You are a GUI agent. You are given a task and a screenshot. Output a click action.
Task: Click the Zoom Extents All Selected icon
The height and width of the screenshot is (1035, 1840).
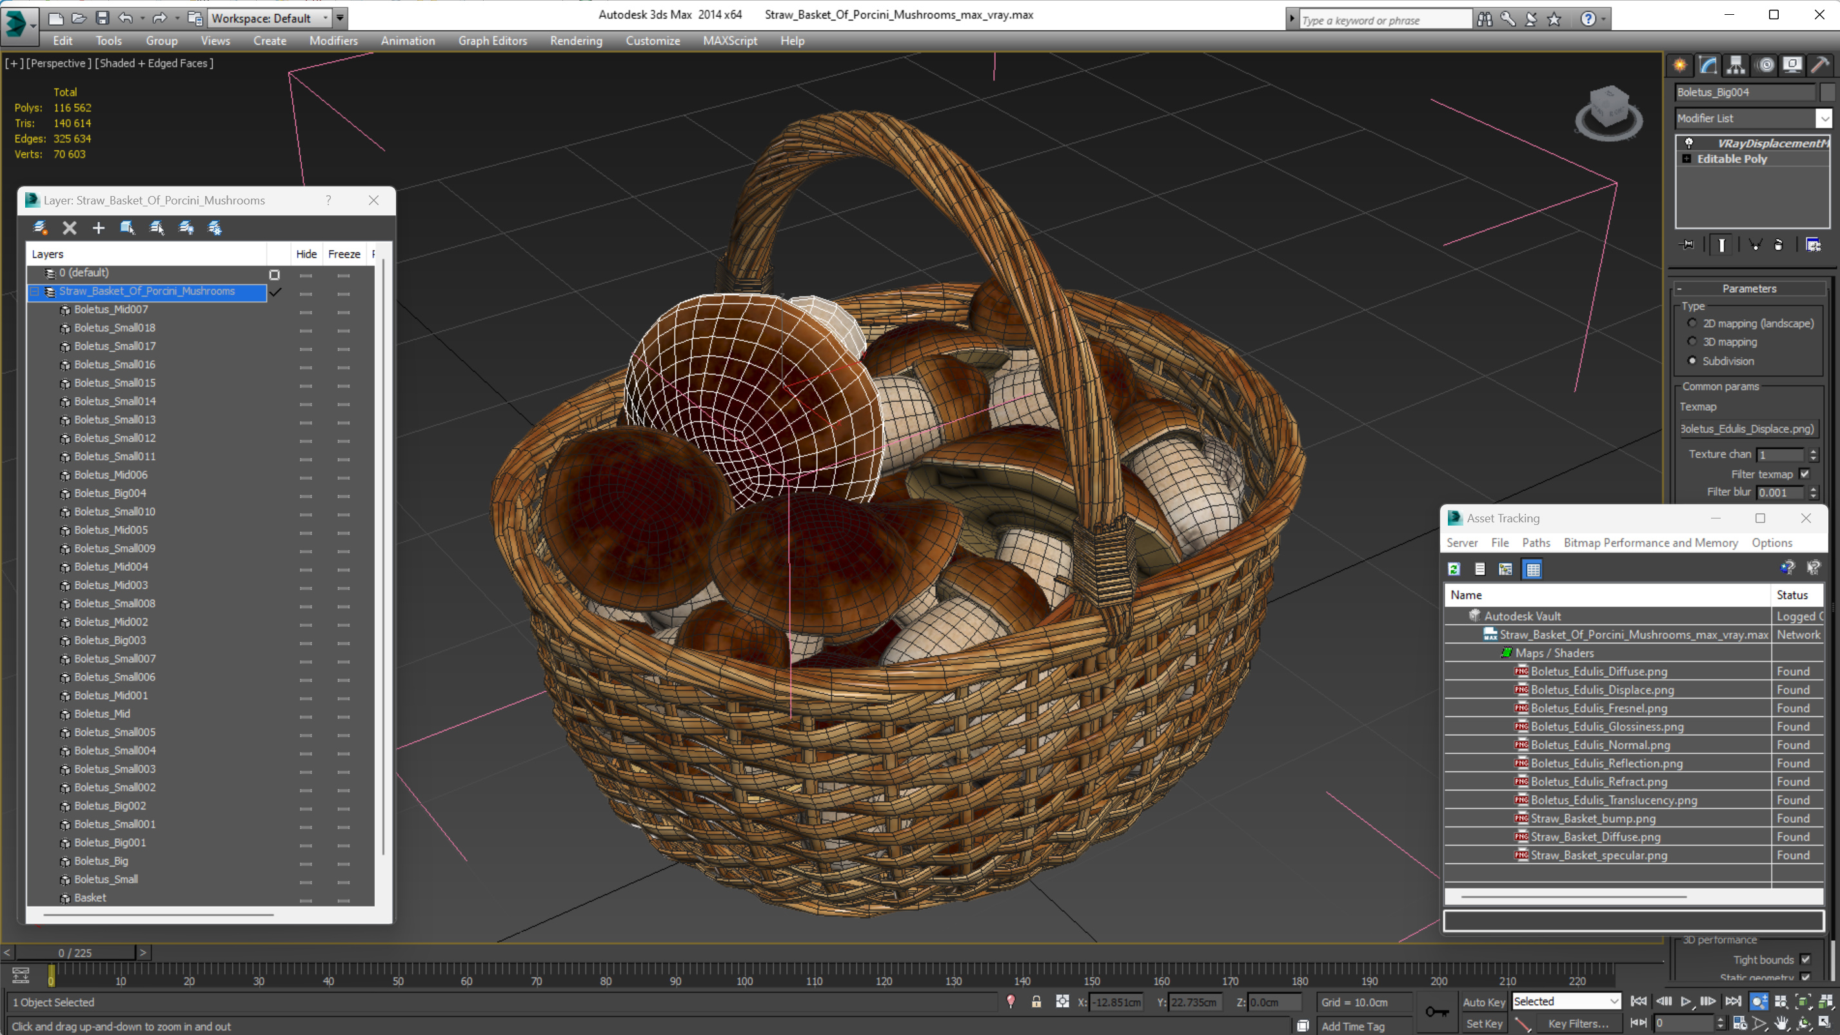pos(1825,1002)
